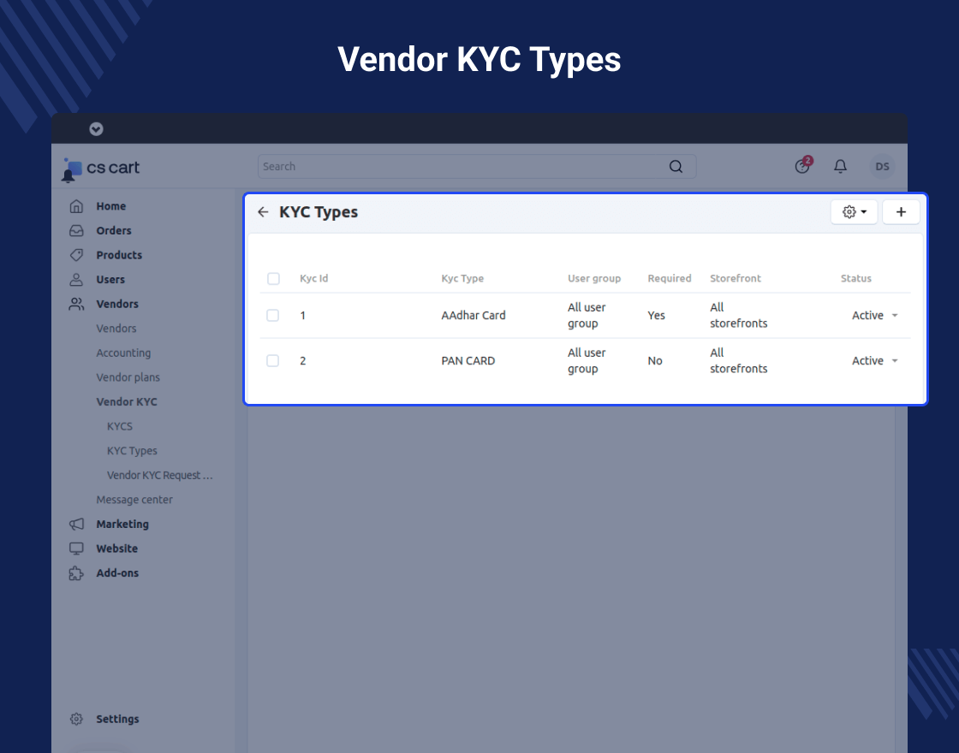This screenshot has height=753, width=959.
Task: Click the Website monitor icon
Action: point(76,548)
